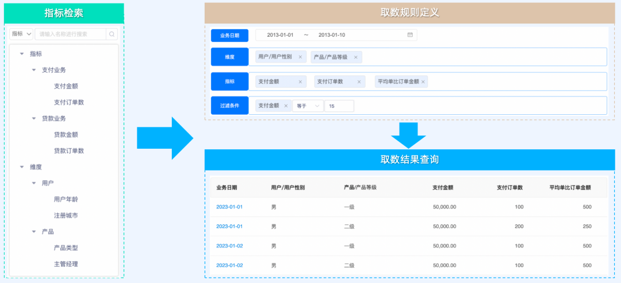Open 2023-01-02 link in 二级 row
The image size is (621, 283).
(x=229, y=266)
